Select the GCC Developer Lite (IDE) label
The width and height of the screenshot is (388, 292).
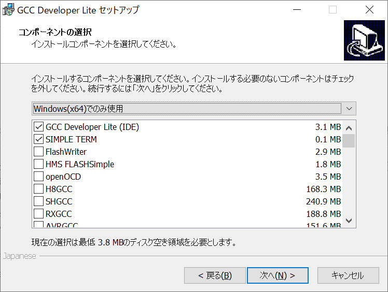[x=92, y=127]
